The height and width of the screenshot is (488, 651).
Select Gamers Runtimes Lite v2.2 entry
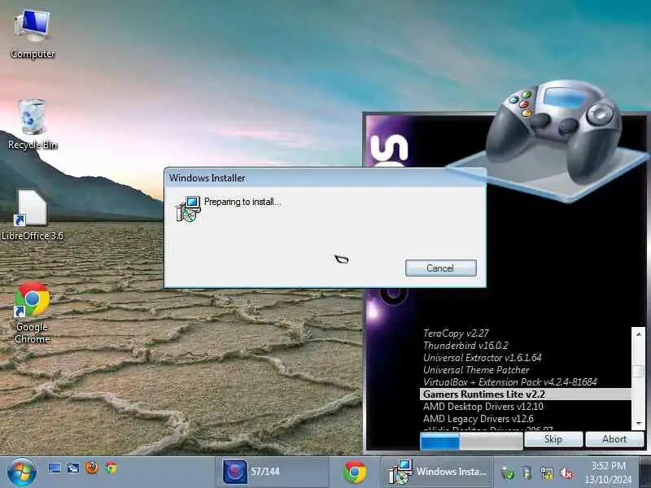coord(525,394)
